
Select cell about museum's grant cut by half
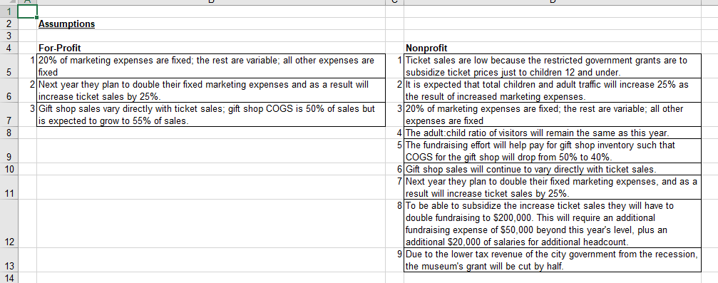[x=553, y=259]
